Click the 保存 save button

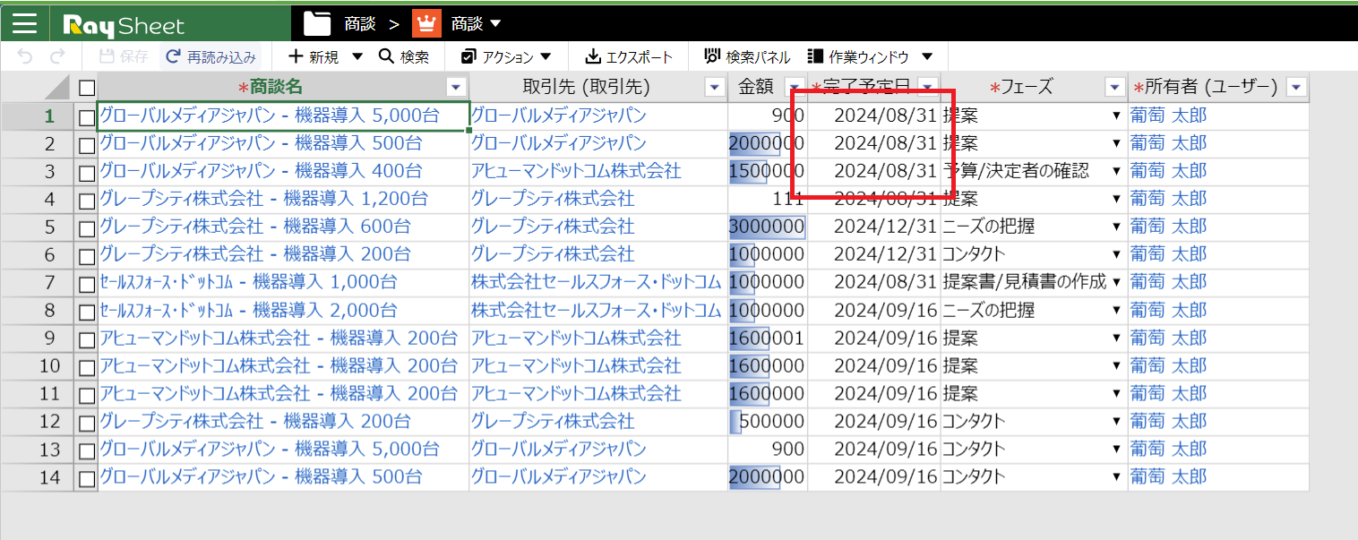pos(124,56)
